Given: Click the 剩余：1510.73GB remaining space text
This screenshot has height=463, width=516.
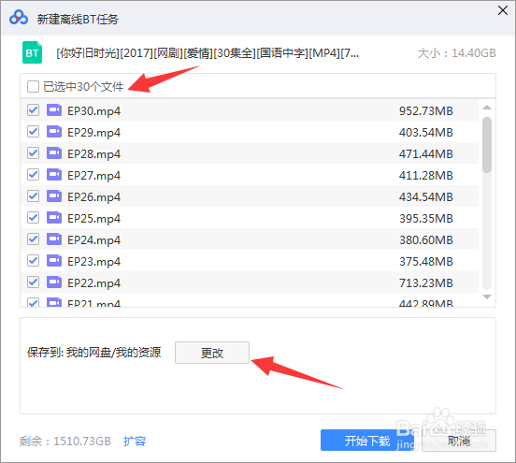Looking at the screenshot, I should click(x=65, y=441).
